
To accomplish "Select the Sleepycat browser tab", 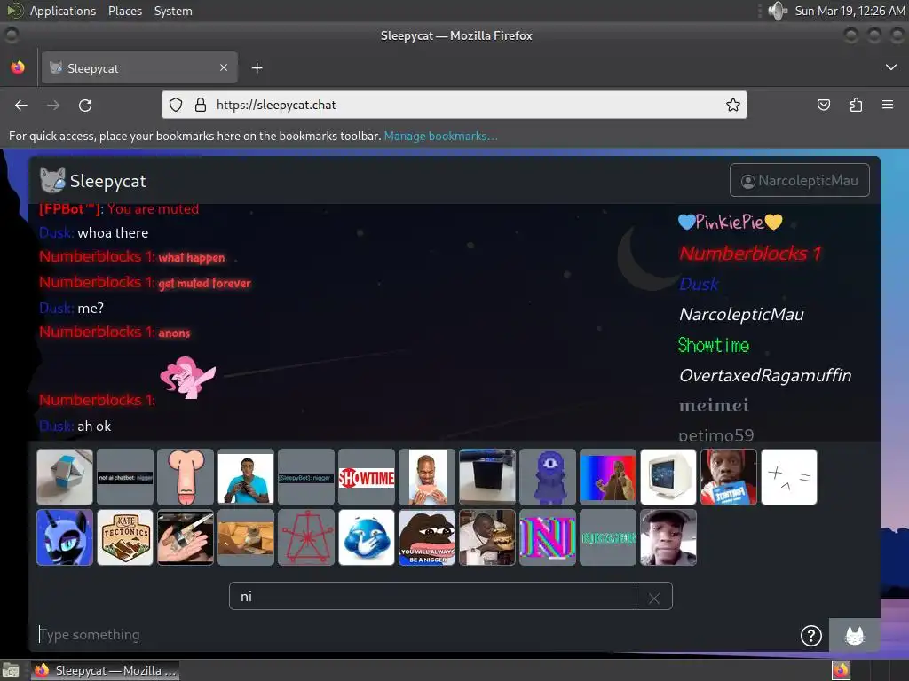I will (139, 67).
